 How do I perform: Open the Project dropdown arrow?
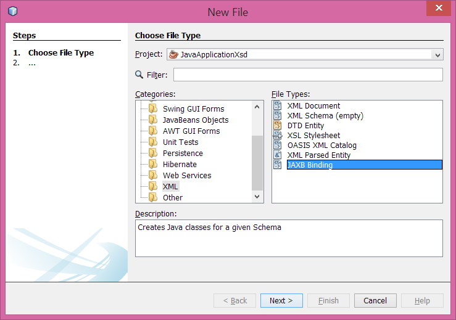437,55
